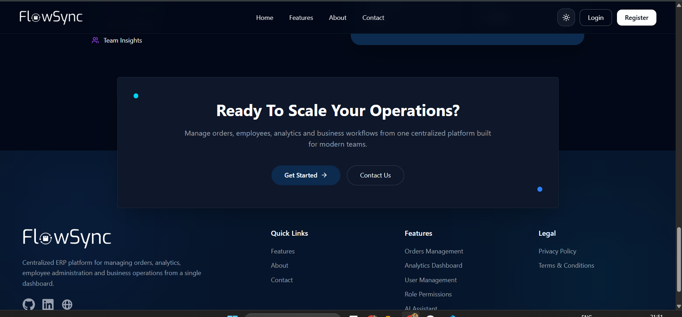Click the Team Insights people icon
This screenshot has height=317, width=682.
[95, 40]
